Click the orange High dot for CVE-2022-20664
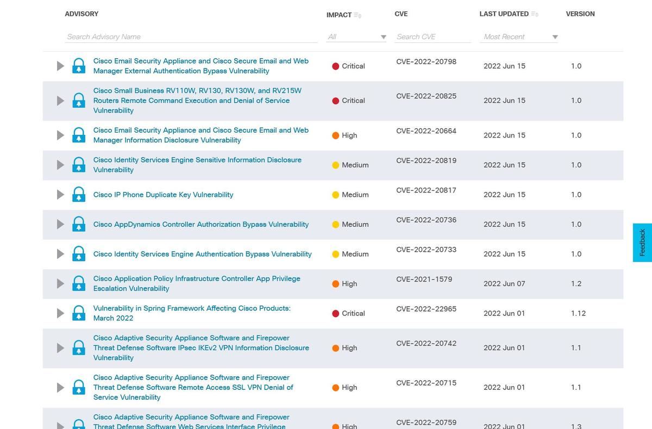652x429 pixels. click(336, 135)
